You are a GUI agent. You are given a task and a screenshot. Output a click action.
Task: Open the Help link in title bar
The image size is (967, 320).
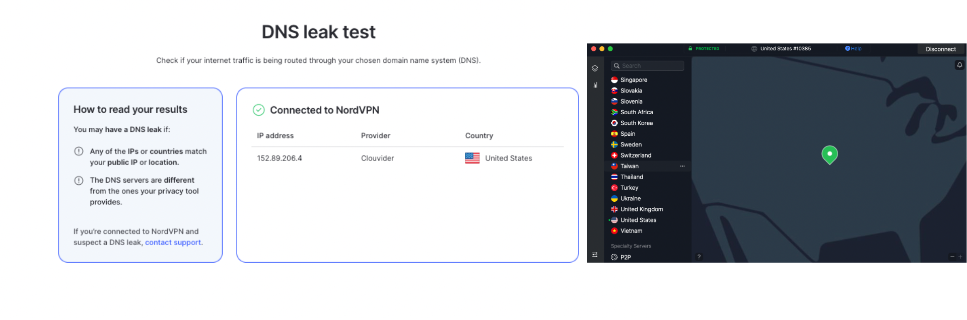click(x=854, y=49)
